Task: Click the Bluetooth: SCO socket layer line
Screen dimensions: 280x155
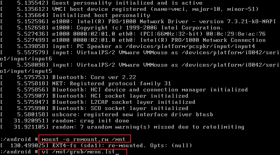Action: coord(94,108)
